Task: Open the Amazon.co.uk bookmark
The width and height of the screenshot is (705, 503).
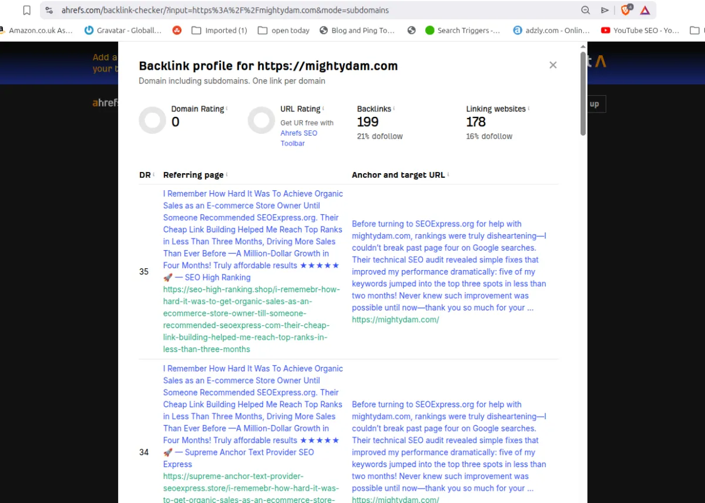Action: [x=37, y=31]
